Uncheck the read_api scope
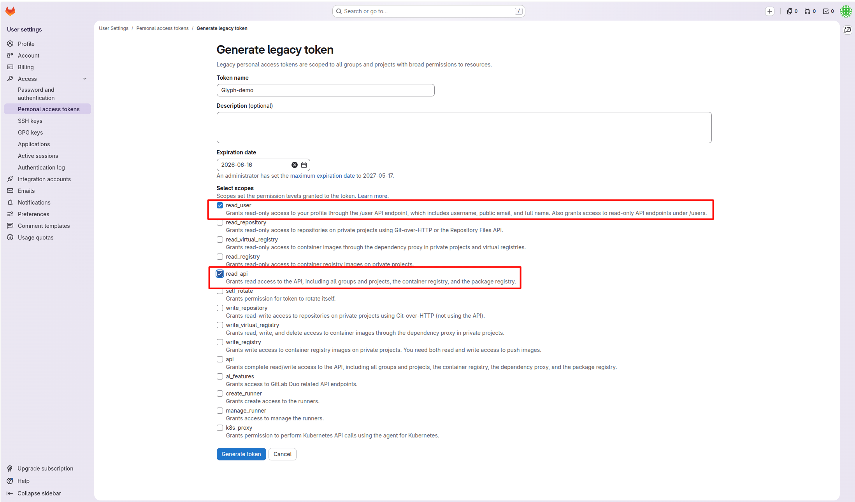Viewport: 855px width, 502px height. click(220, 274)
